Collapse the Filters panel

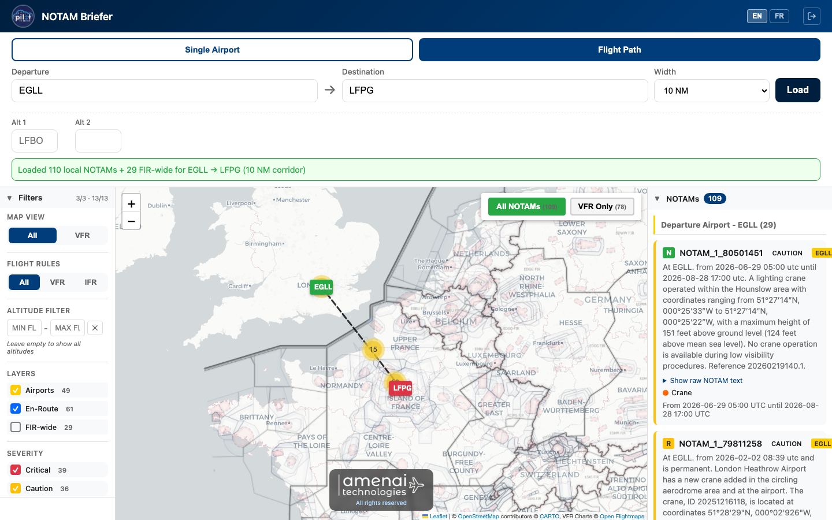(10, 198)
